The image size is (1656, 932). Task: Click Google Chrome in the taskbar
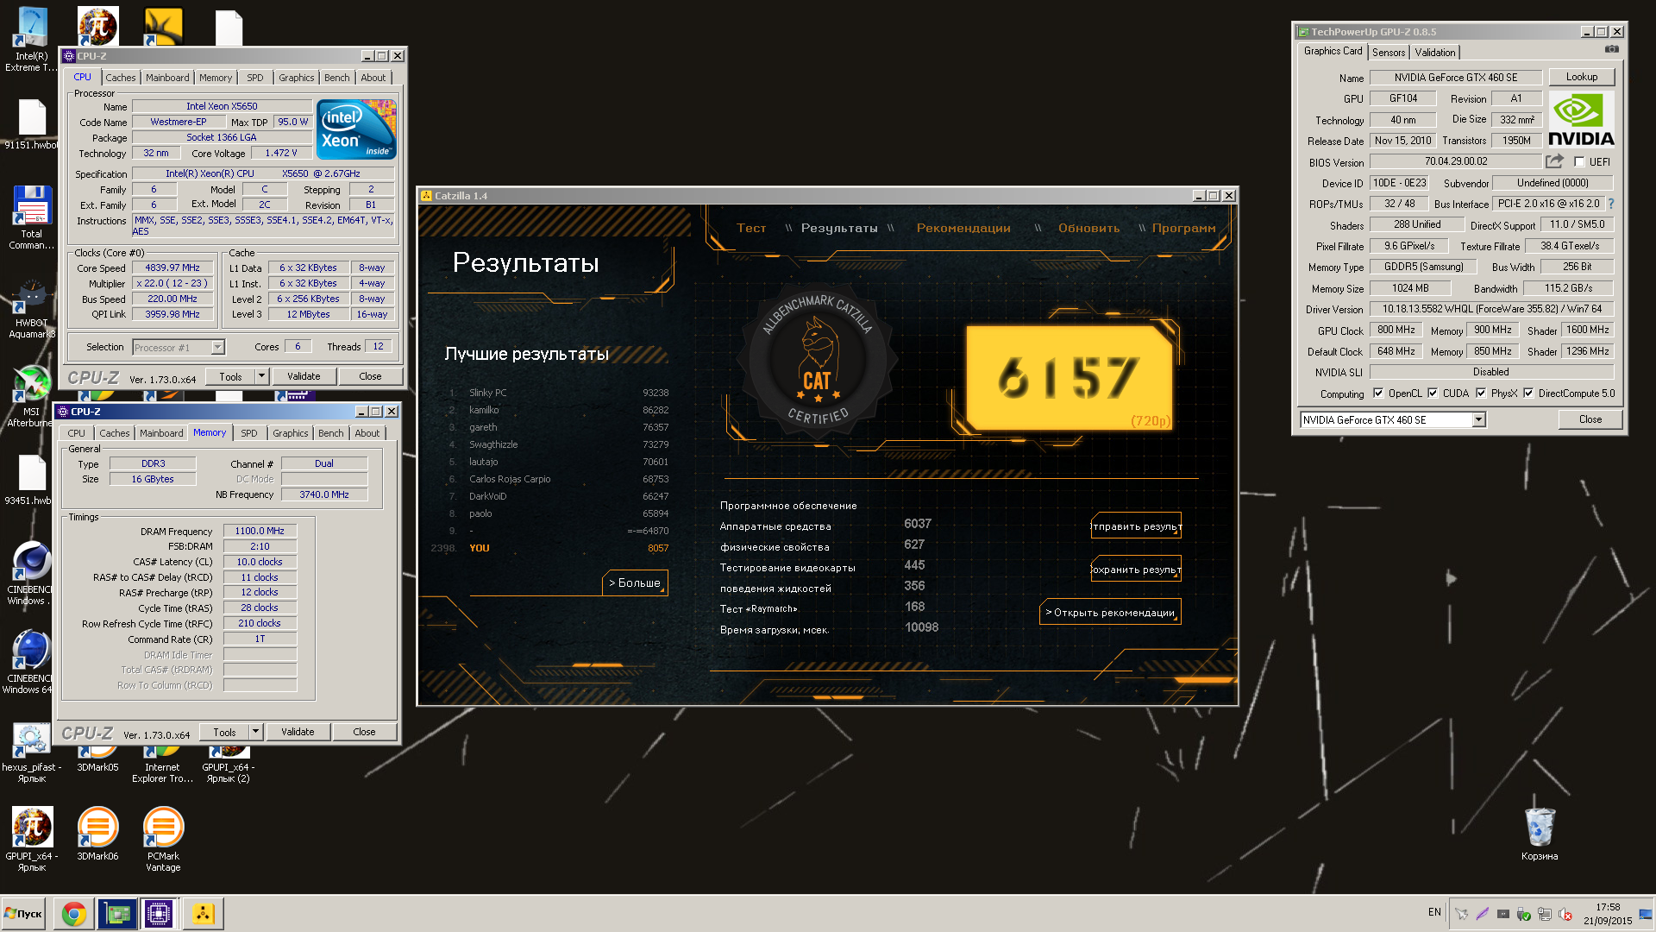coord(74,913)
